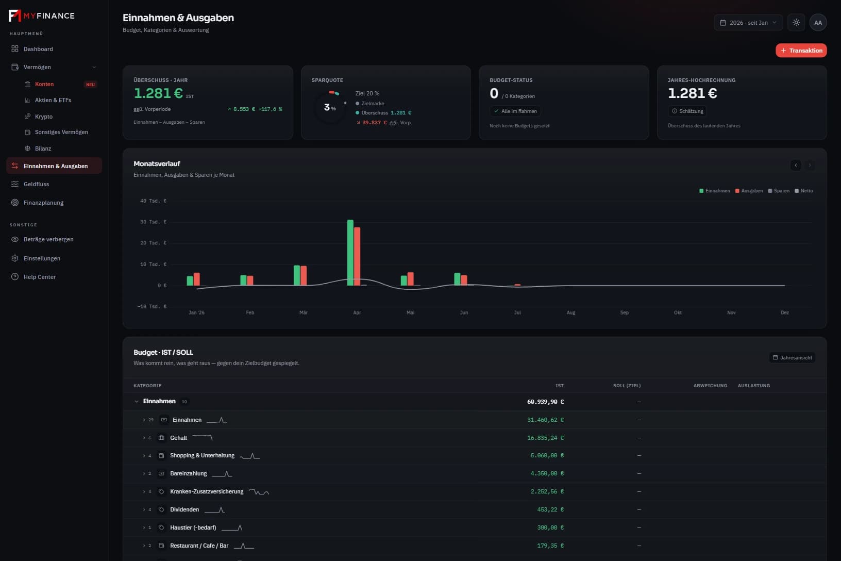Viewport: 841px width, 561px height.
Task: Toggle Einnahmen series in chart legend
Action: 714,191
